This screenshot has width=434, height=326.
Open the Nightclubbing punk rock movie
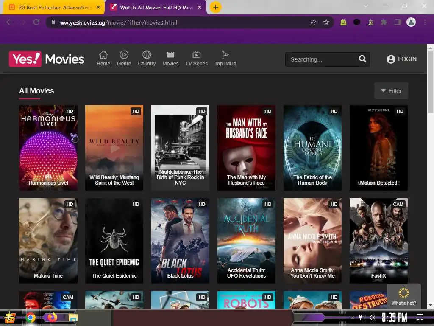[180, 147]
